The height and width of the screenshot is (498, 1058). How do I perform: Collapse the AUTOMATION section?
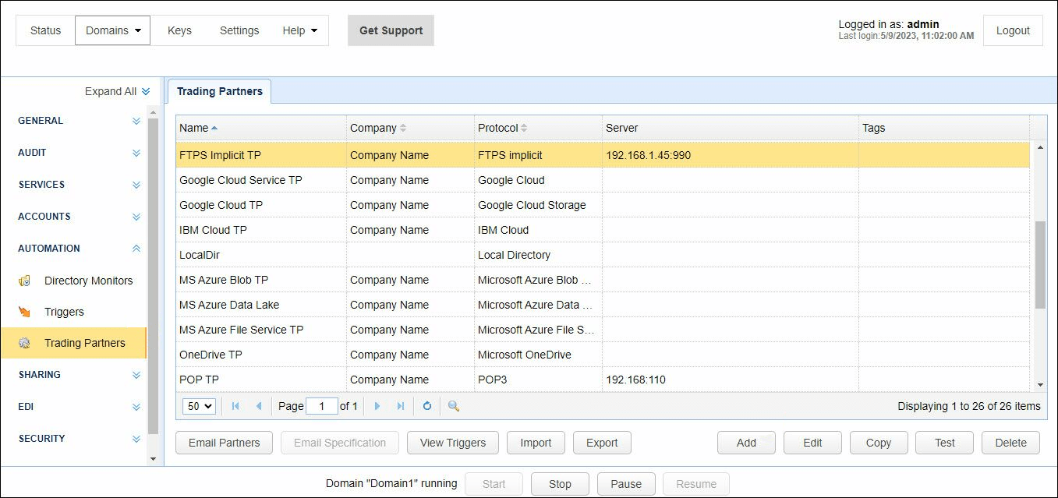(136, 249)
